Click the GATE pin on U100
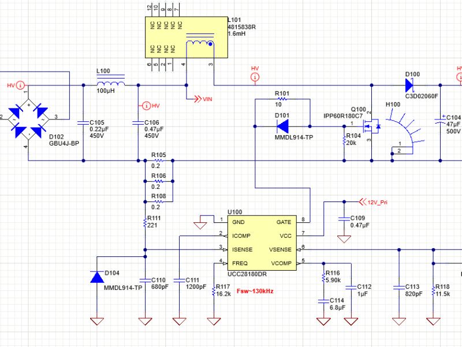The height and width of the screenshot is (347, 462). 283,222
